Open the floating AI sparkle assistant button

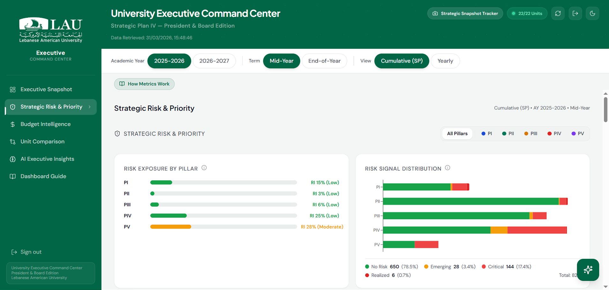coord(588,270)
